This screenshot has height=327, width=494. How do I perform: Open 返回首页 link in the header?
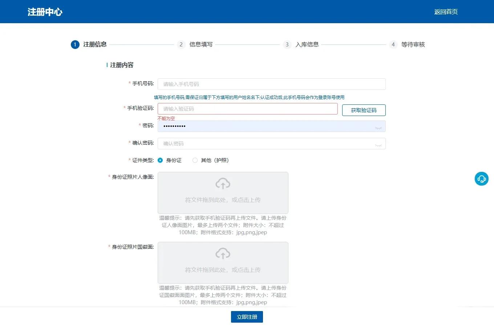(446, 11)
